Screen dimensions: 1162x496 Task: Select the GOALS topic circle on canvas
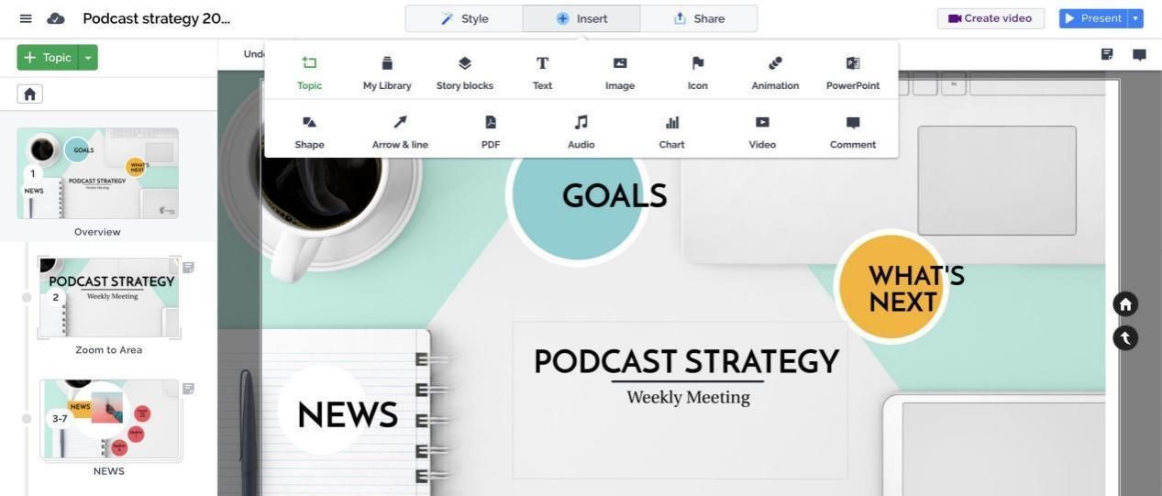click(x=578, y=193)
